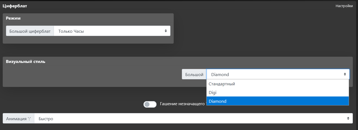Viewport: 358px width, 130px height.
Task: Click the Визуальный стиль panel header
Action: tap(26, 62)
